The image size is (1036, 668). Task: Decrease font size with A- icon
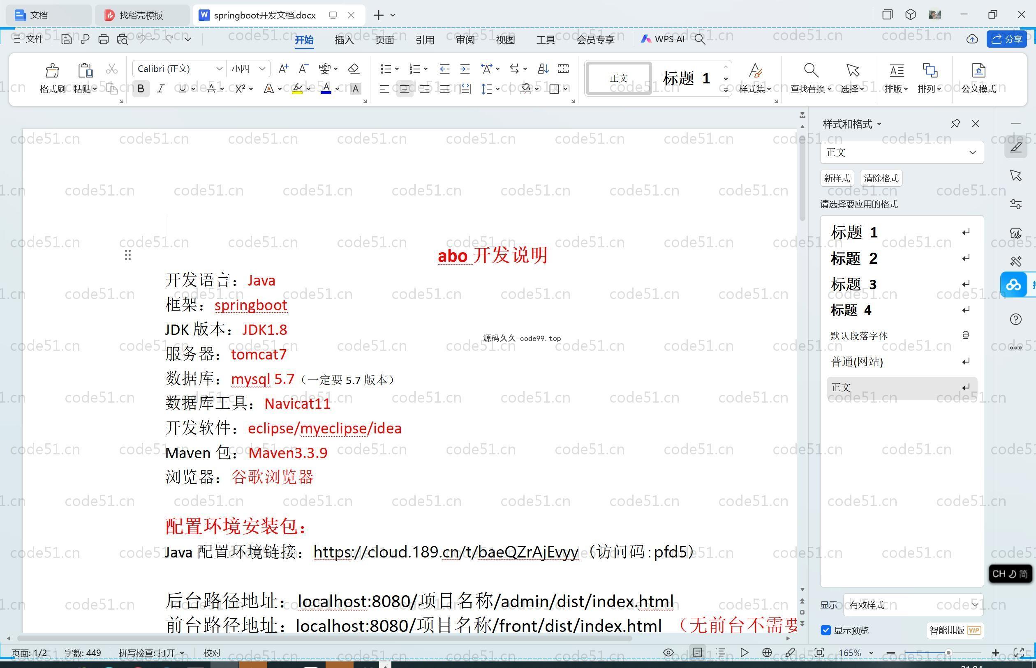tap(303, 69)
